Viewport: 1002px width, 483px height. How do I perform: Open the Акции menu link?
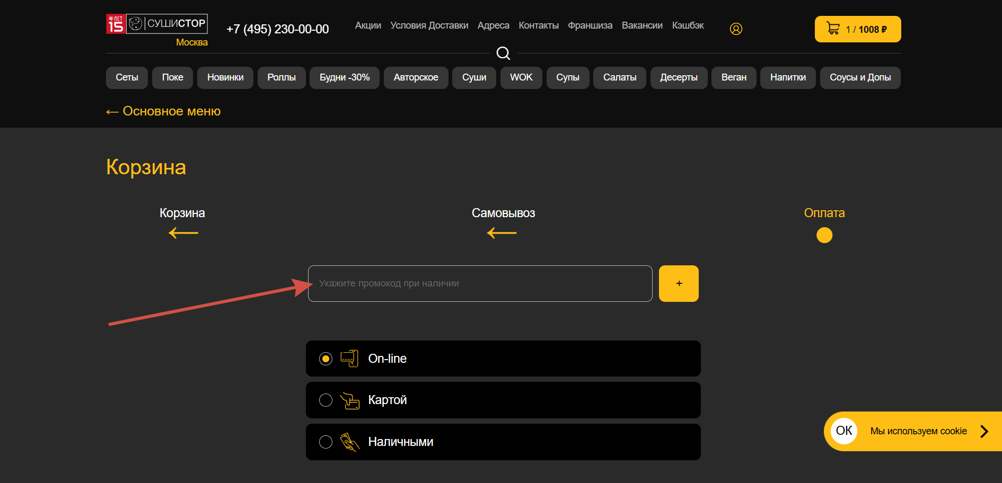tap(368, 25)
